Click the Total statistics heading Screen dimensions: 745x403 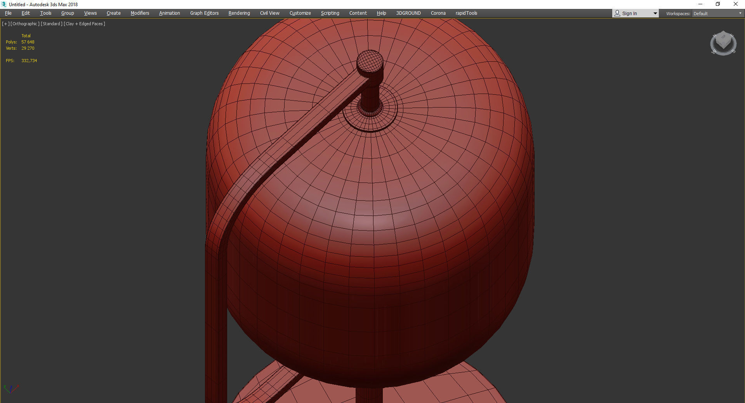point(26,36)
